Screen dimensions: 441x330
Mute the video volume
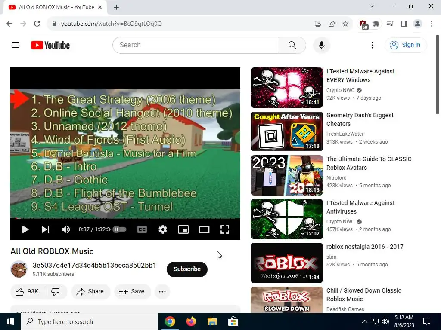pyautogui.click(x=66, y=229)
